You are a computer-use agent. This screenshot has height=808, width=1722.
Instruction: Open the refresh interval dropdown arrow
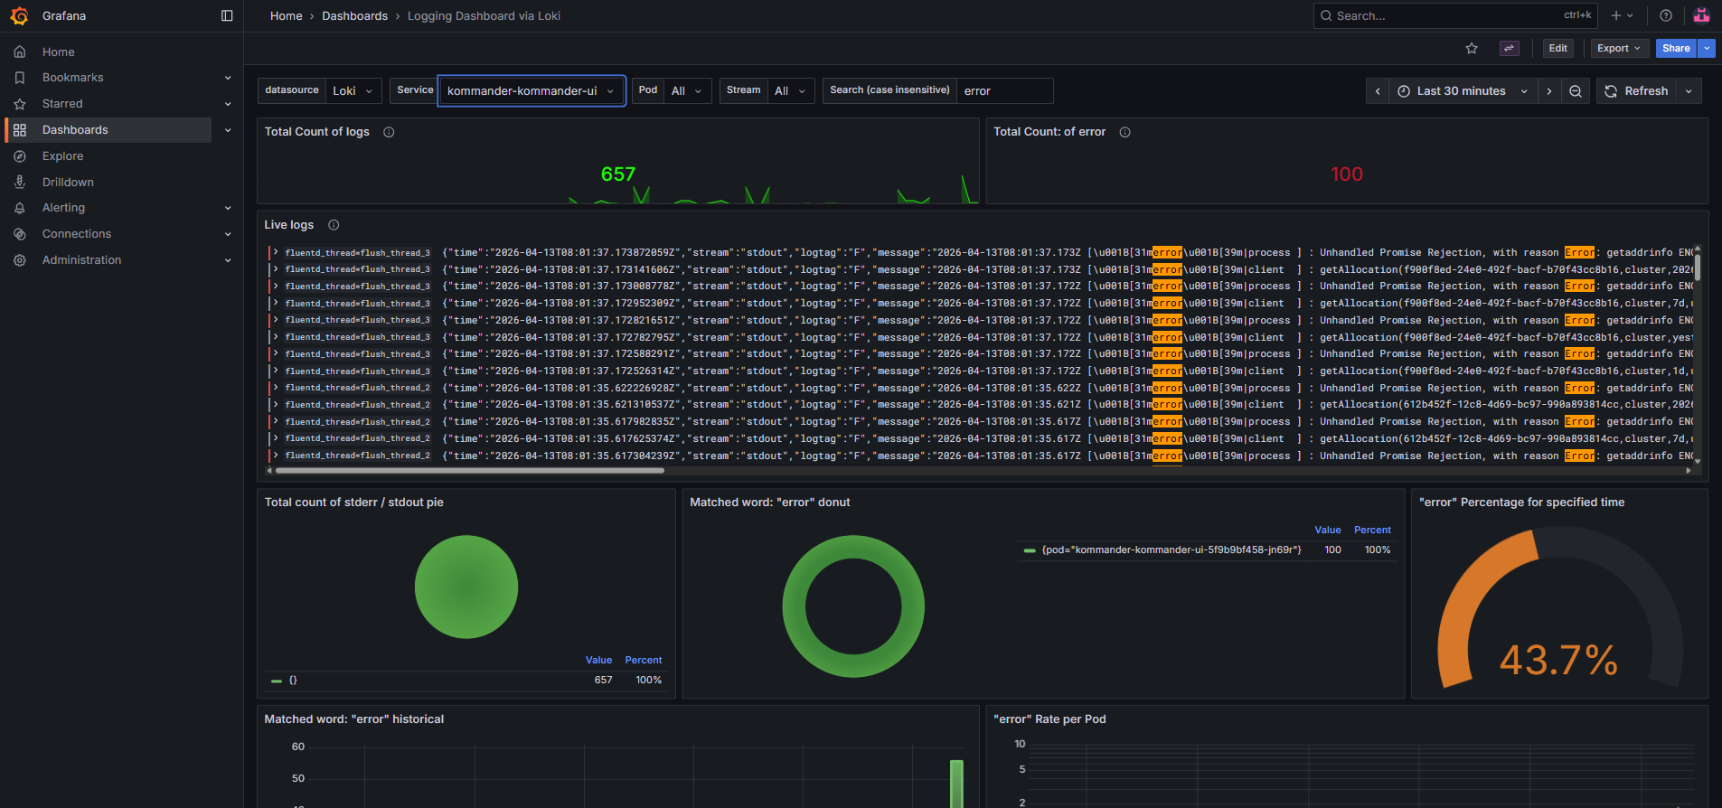coord(1689,91)
